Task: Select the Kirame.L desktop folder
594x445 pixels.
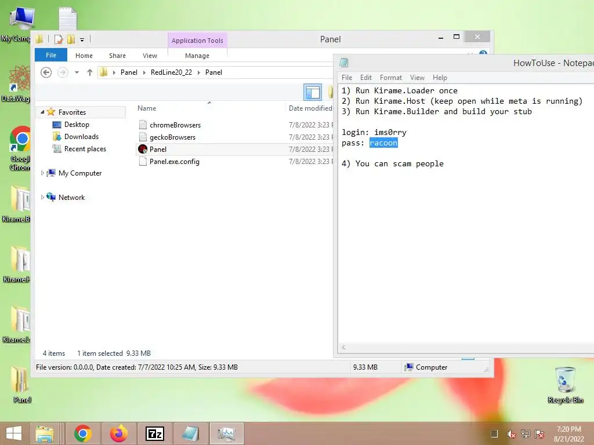Action: (x=18, y=324)
